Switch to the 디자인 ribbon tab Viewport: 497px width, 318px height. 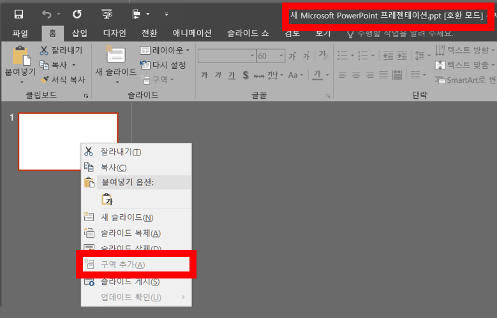coord(115,33)
